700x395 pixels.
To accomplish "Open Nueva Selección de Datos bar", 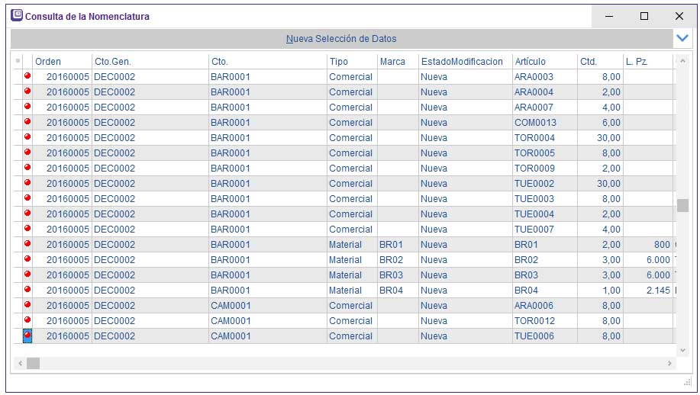I will point(341,38).
